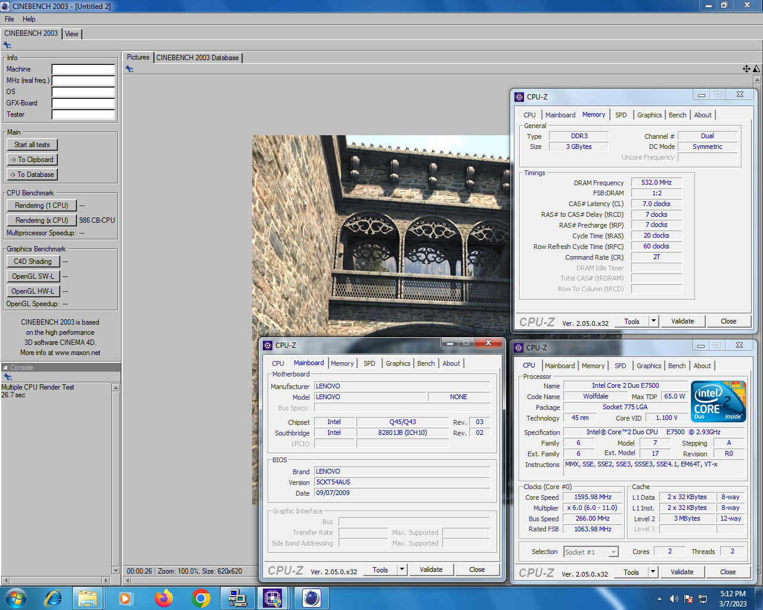Open the File menu
This screenshot has height=610, width=763.
(10, 19)
